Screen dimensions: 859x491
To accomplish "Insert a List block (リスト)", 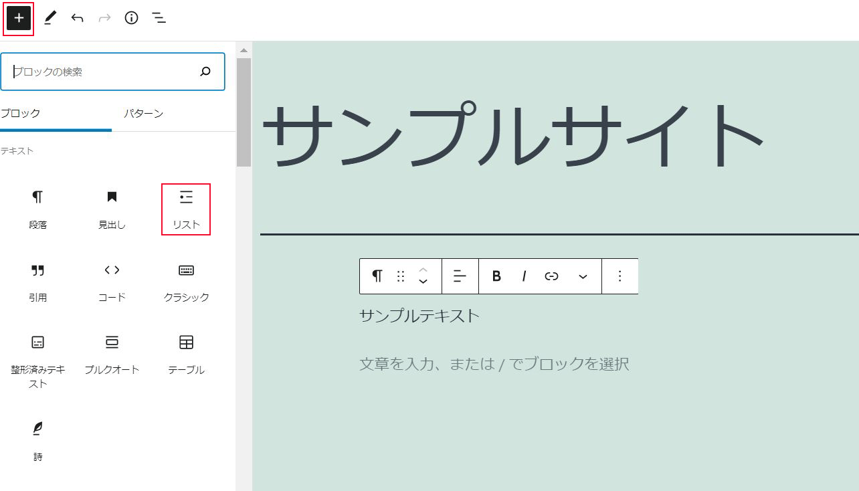I will pos(186,209).
